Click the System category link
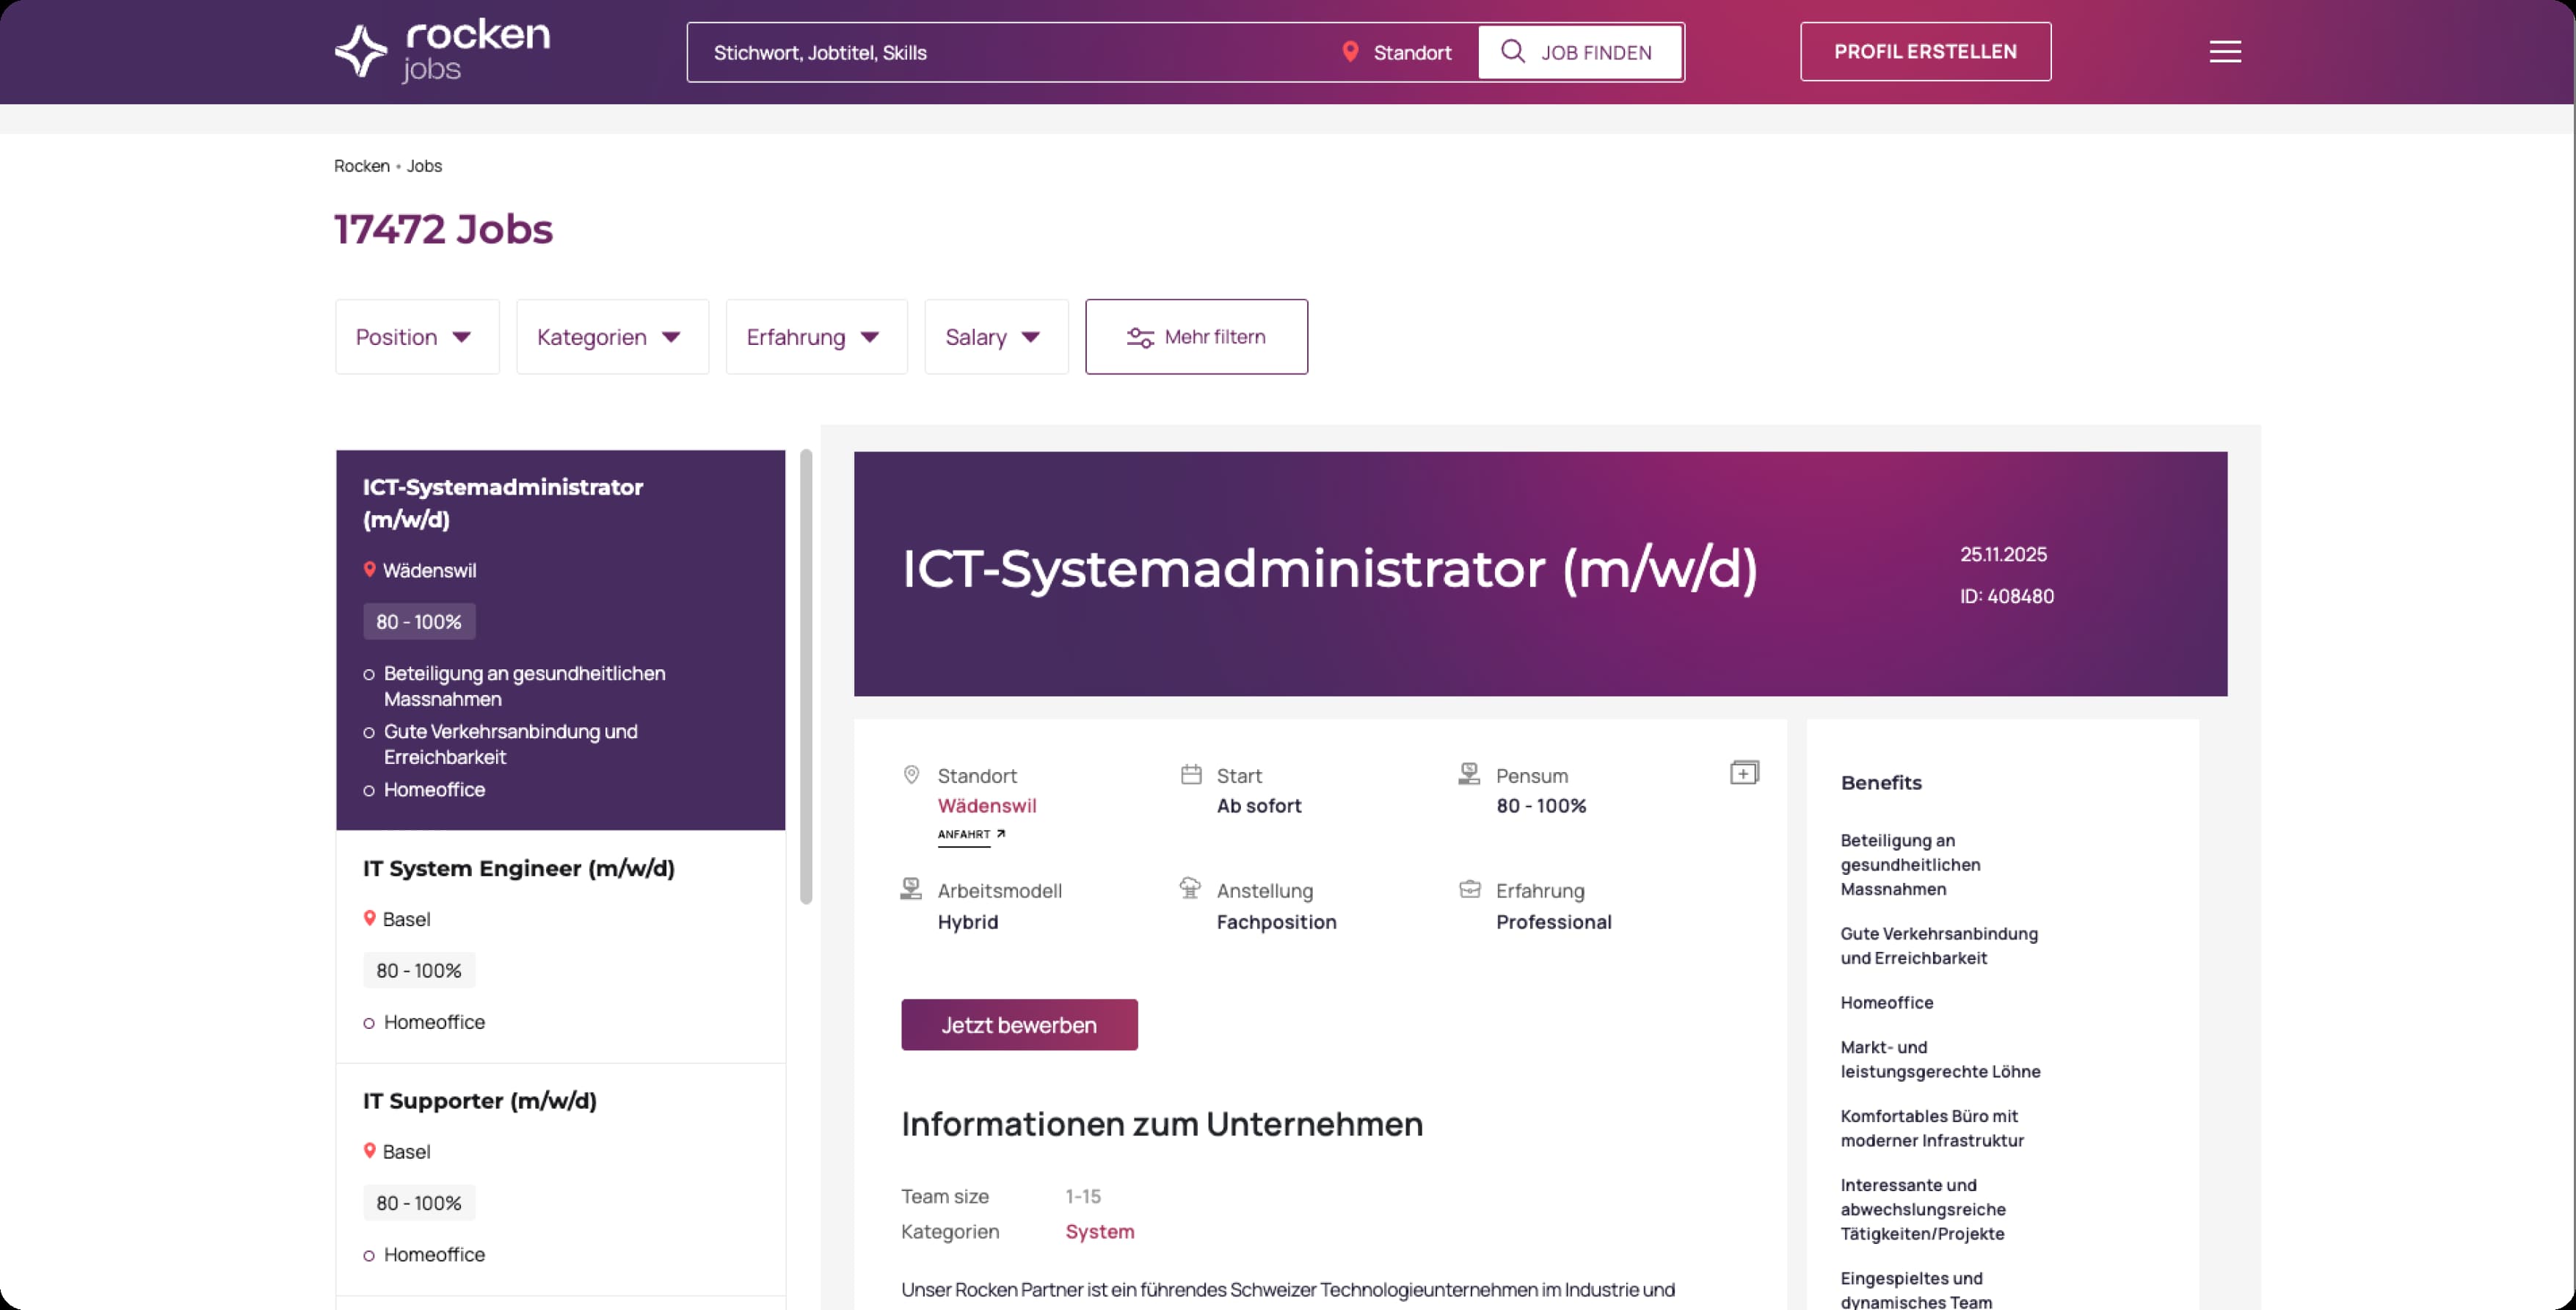Screen dimensions: 2576x1310 (x=1099, y=1232)
